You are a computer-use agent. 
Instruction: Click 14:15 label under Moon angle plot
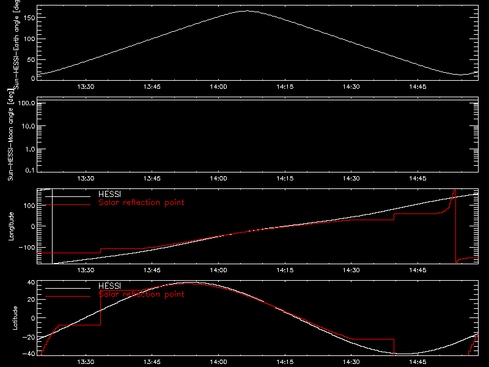[x=285, y=178]
